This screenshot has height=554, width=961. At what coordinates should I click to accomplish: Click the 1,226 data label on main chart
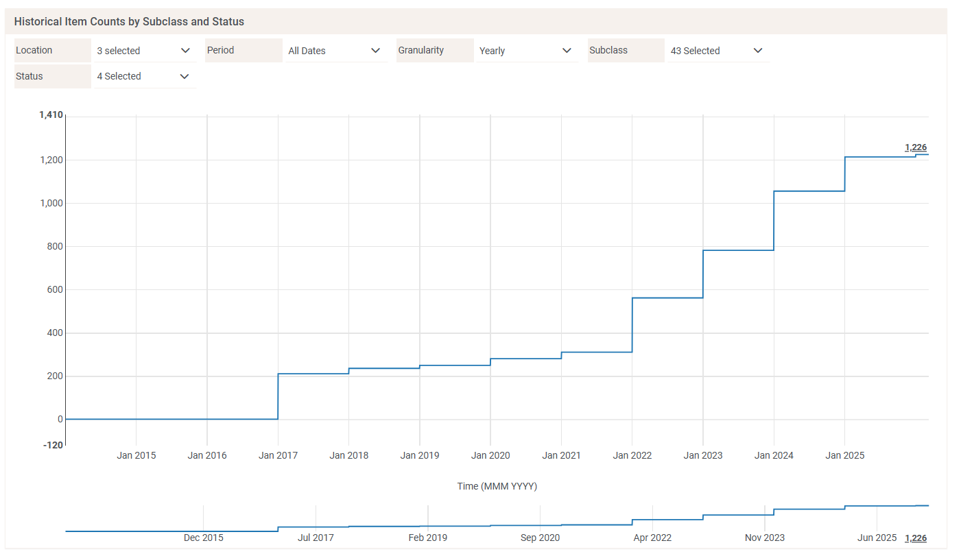[x=915, y=147]
